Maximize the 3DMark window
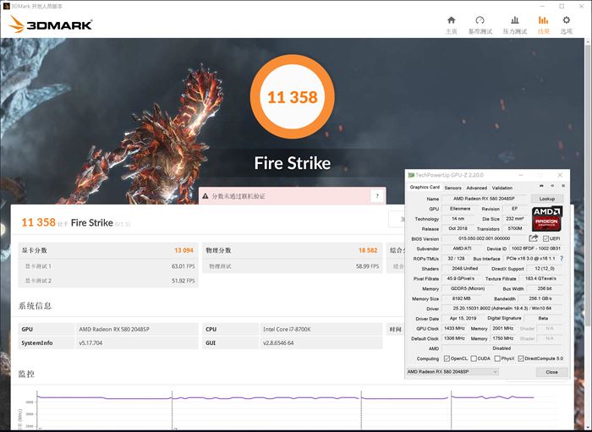This screenshot has height=432, width=592. (x=562, y=6)
